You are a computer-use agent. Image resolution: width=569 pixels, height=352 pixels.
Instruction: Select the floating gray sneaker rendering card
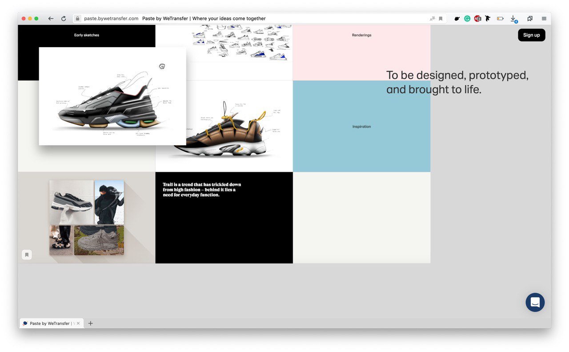point(112,96)
